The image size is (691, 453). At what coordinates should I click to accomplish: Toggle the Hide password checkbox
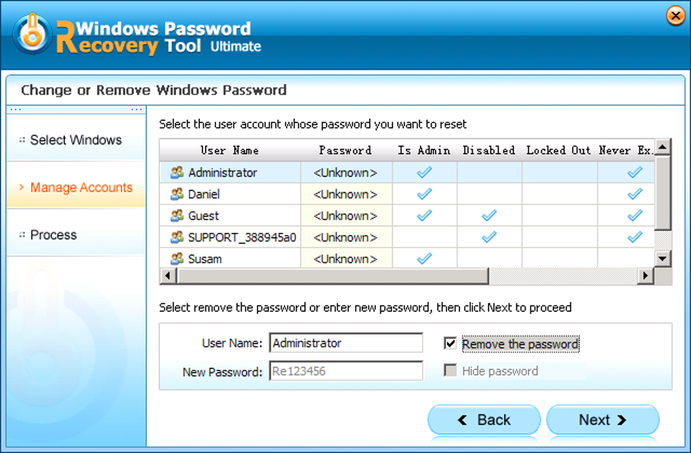click(x=450, y=371)
